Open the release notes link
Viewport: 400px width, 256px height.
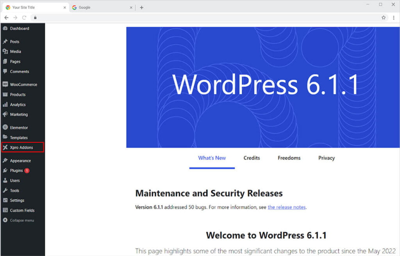pyautogui.click(x=286, y=207)
